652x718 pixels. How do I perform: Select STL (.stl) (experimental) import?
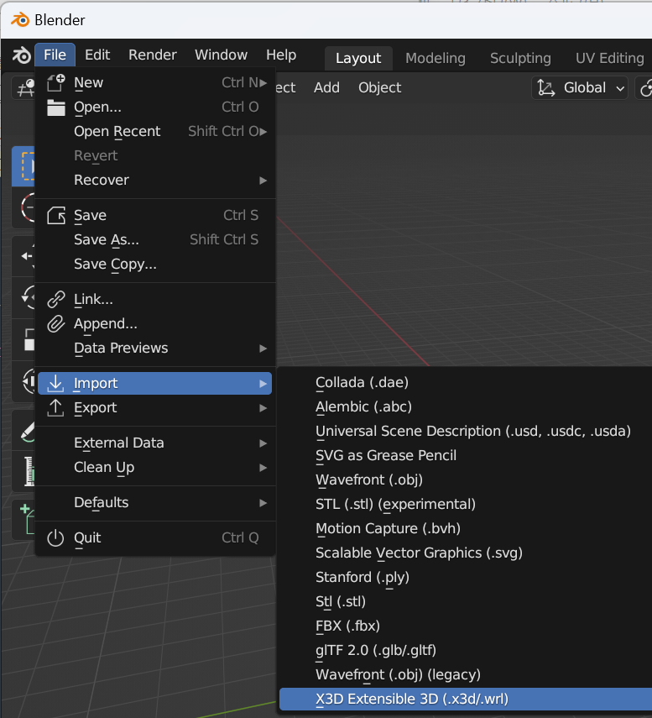466,504
